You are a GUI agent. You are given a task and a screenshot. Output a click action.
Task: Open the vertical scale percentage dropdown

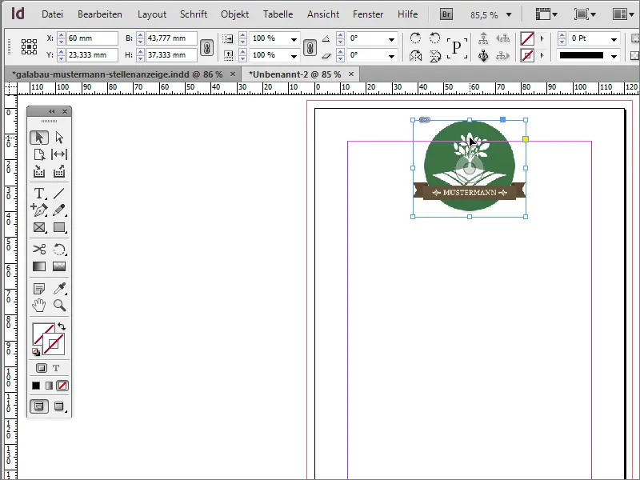(x=294, y=56)
